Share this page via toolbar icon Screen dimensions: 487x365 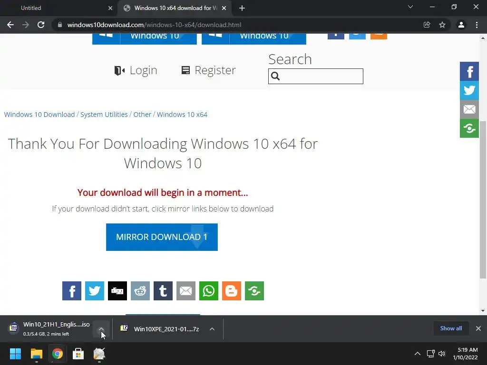pyautogui.click(x=427, y=25)
